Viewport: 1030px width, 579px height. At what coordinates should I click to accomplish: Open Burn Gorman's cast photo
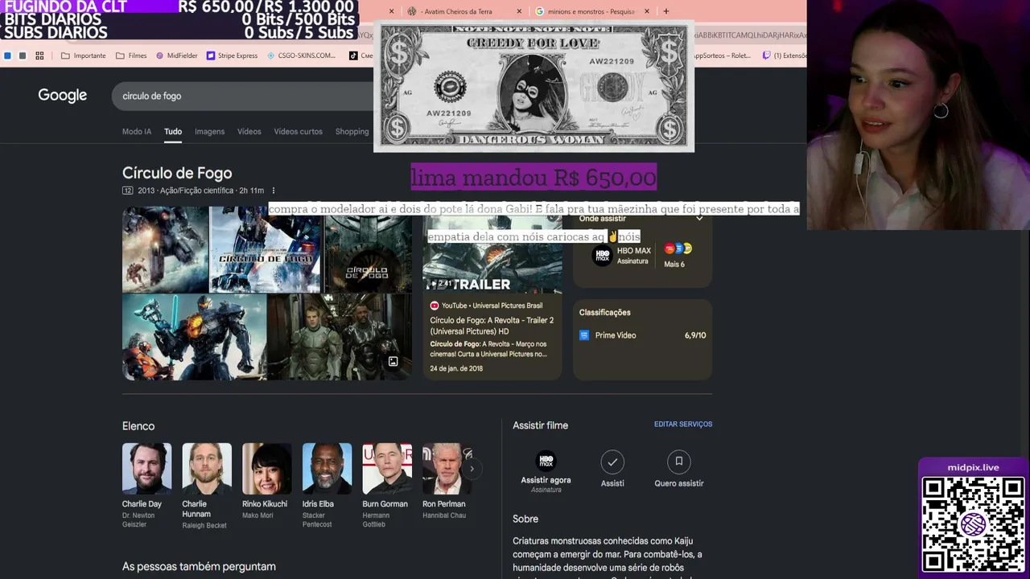pyautogui.click(x=387, y=468)
